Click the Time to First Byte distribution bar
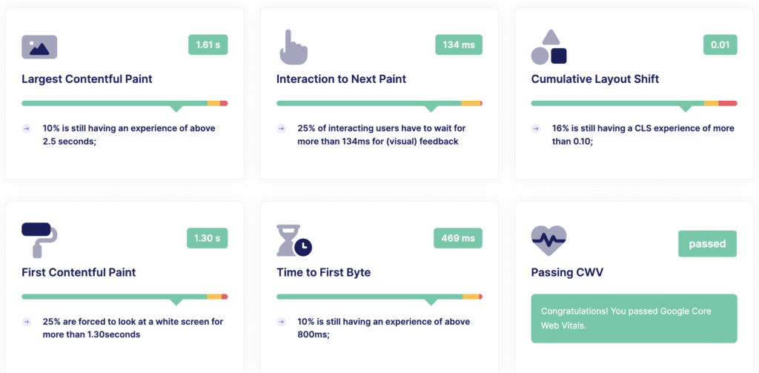 click(379, 297)
